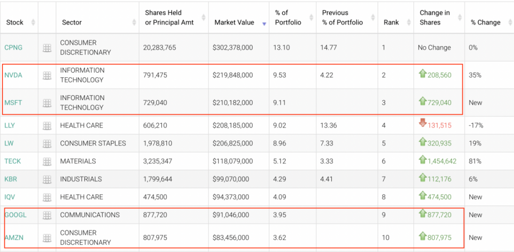
Task: Click green up arrow beside 474,500
Action: coord(423,196)
